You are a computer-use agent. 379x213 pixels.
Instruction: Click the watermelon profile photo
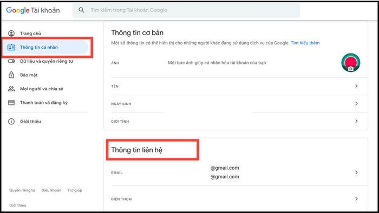pyautogui.click(x=351, y=63)
